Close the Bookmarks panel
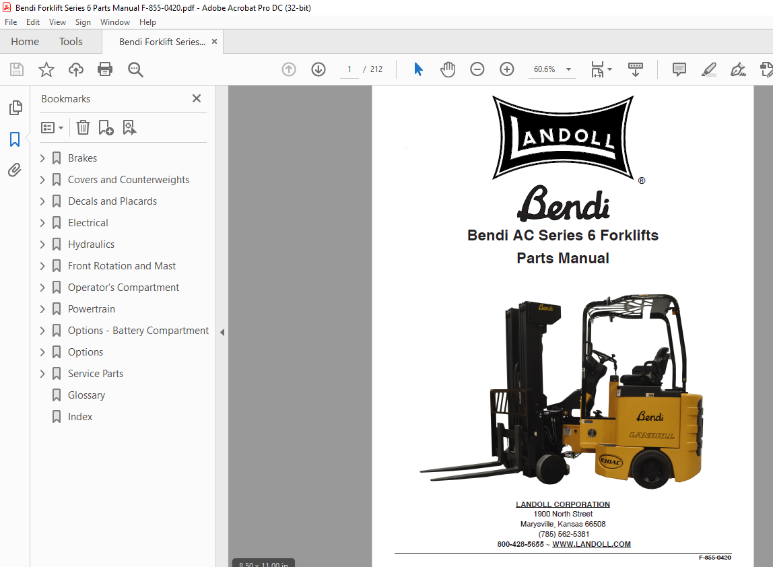This screenshot has height=567, width=773. tap(196, 98)
